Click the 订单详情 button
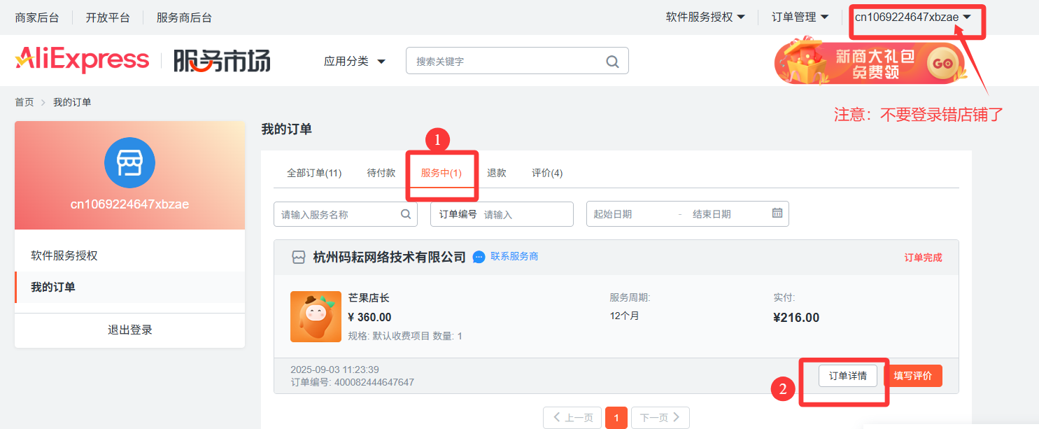The width and height of the screenshot is (1039, 429). point(847,376)
